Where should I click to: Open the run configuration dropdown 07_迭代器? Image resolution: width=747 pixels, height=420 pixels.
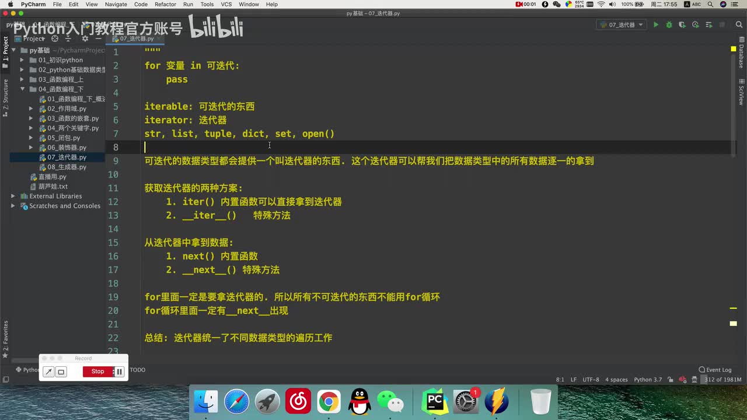pyautogui.click(x=621, y=25)
